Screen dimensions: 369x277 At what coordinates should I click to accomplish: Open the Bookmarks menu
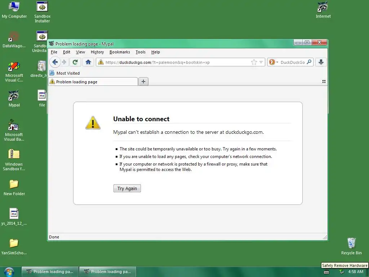pyautogui.click(x=120, y=52)
